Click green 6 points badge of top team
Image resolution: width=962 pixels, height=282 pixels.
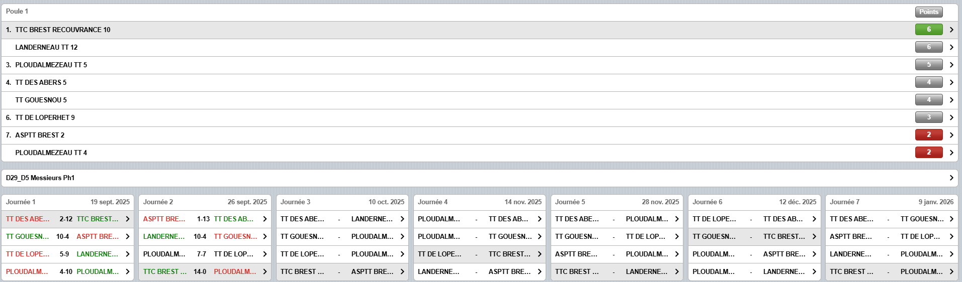[x=928, y=30]
